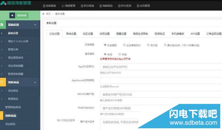Screen dimensions: 222x130
Task: Select the 集分宝 radio option
Action: point(165,45)
